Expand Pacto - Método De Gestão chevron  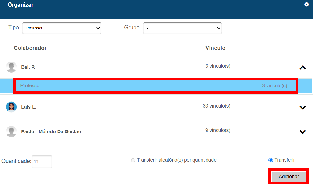303,132
